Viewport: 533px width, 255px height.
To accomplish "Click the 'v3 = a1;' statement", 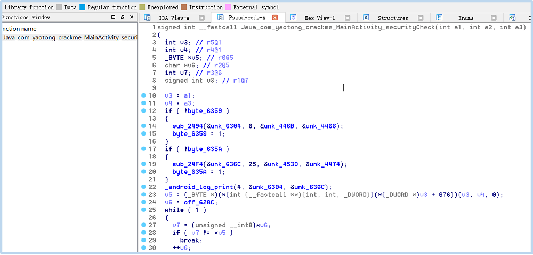I will pos(180,95).
